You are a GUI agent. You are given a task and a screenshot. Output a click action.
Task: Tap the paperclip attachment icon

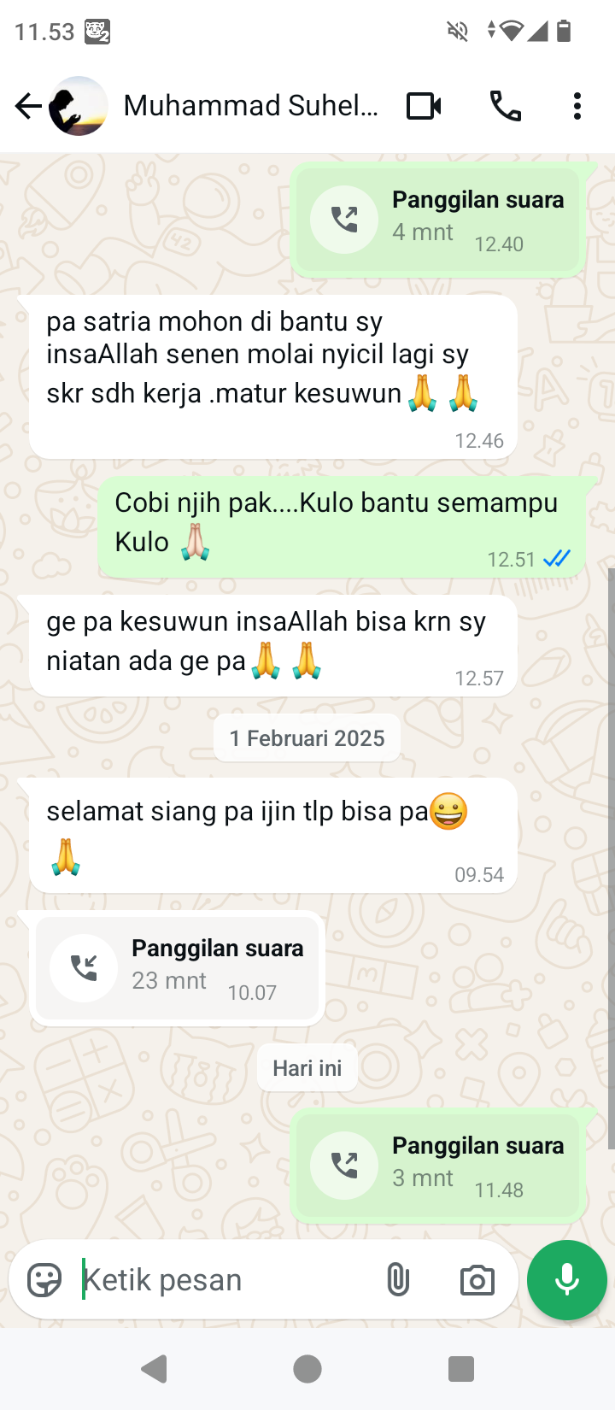pos(398,1280)
